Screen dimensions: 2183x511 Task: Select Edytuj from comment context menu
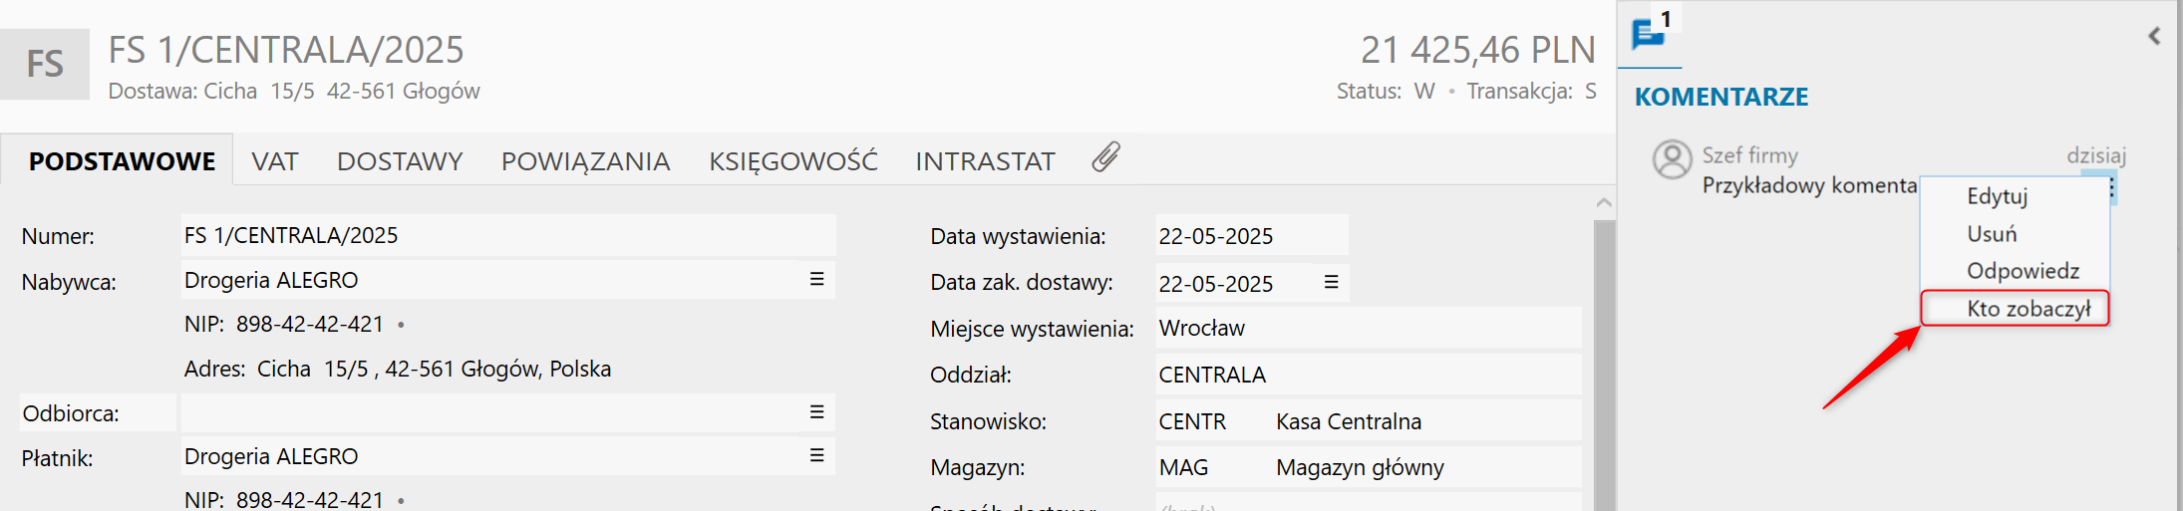click(x=1997, y=196)
